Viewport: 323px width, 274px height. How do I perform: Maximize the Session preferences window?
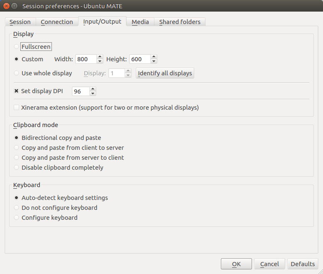(x=14, y=6)
